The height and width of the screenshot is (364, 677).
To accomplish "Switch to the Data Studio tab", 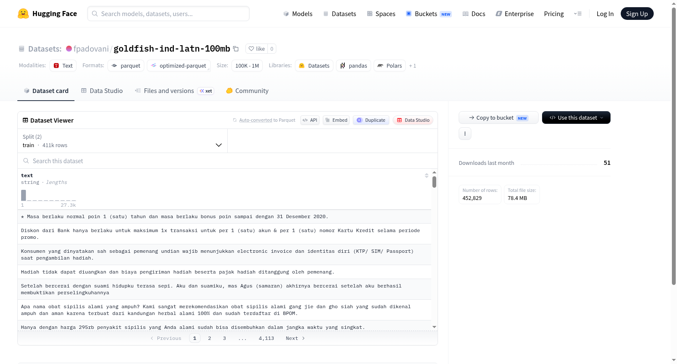I will 102,91.
